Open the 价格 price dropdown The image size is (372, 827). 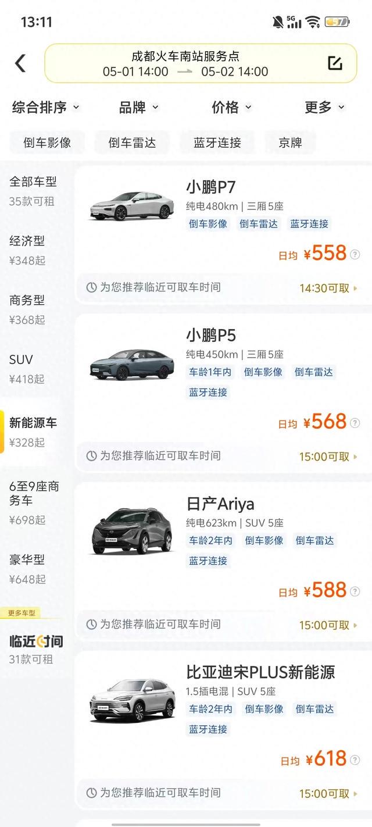point(231,107)
